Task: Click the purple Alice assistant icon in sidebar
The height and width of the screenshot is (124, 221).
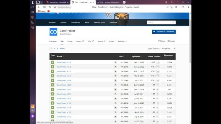Action: (x=33, y=116)
